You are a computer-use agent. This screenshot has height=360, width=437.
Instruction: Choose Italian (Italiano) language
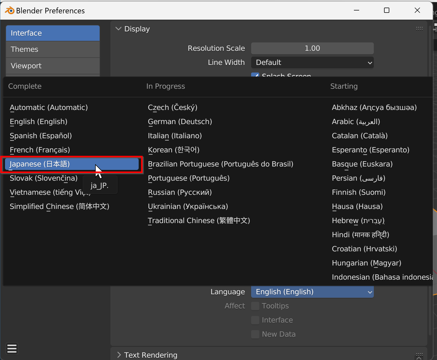tap(175, 136)
